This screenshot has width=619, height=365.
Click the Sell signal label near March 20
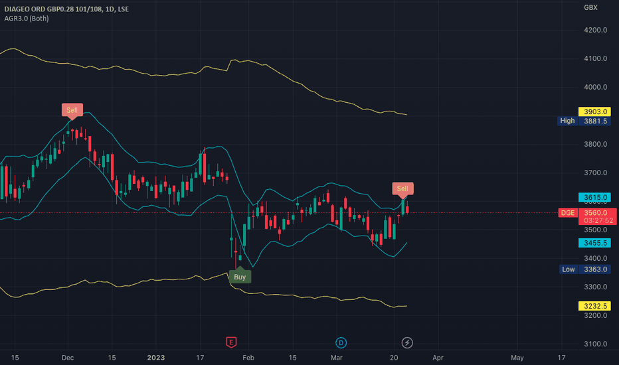[x=402, y=188]
